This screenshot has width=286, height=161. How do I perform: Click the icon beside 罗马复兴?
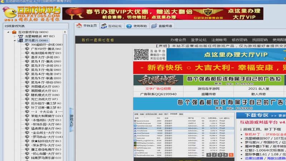point(21,40)
